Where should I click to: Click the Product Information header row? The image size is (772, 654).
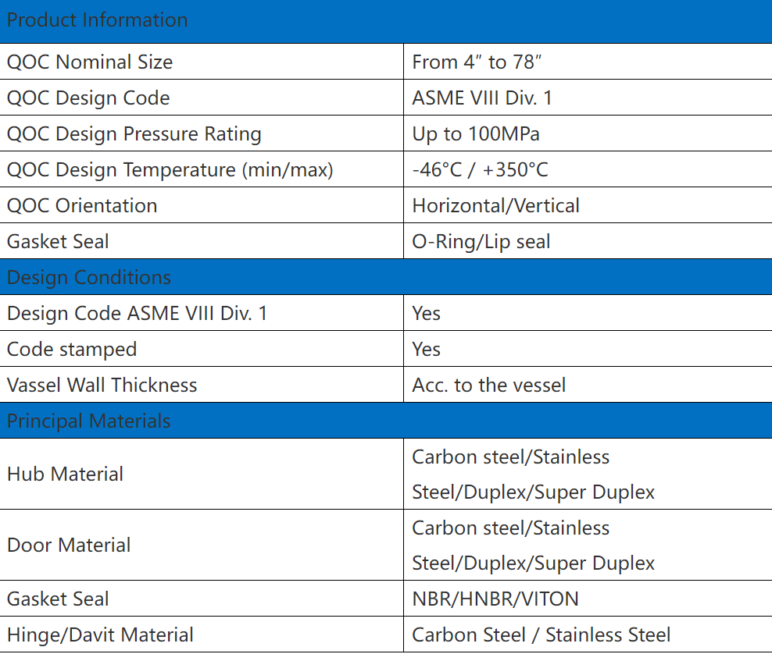[386, 21]
